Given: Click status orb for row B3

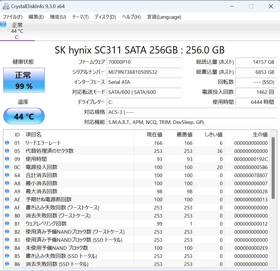Looking at the screenshot, I should pos(7,240).
